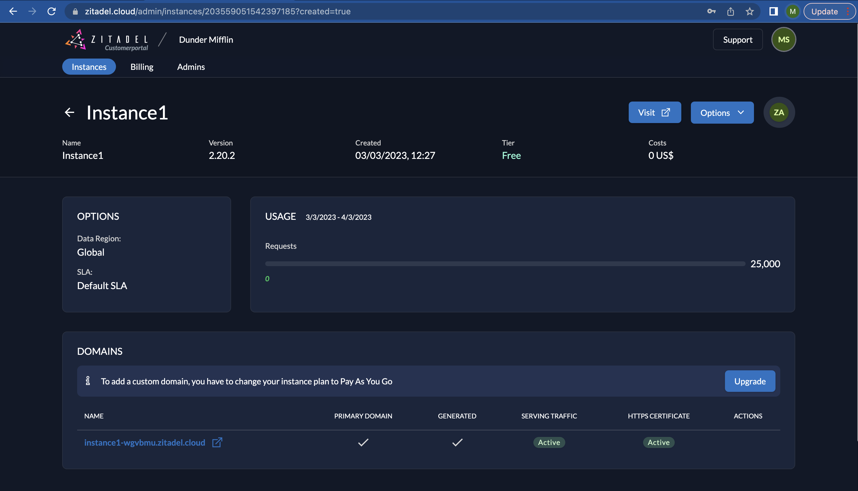The image size is (858, 491).
Task: Click the Admins navigation item
Action: tap(191, 67)
